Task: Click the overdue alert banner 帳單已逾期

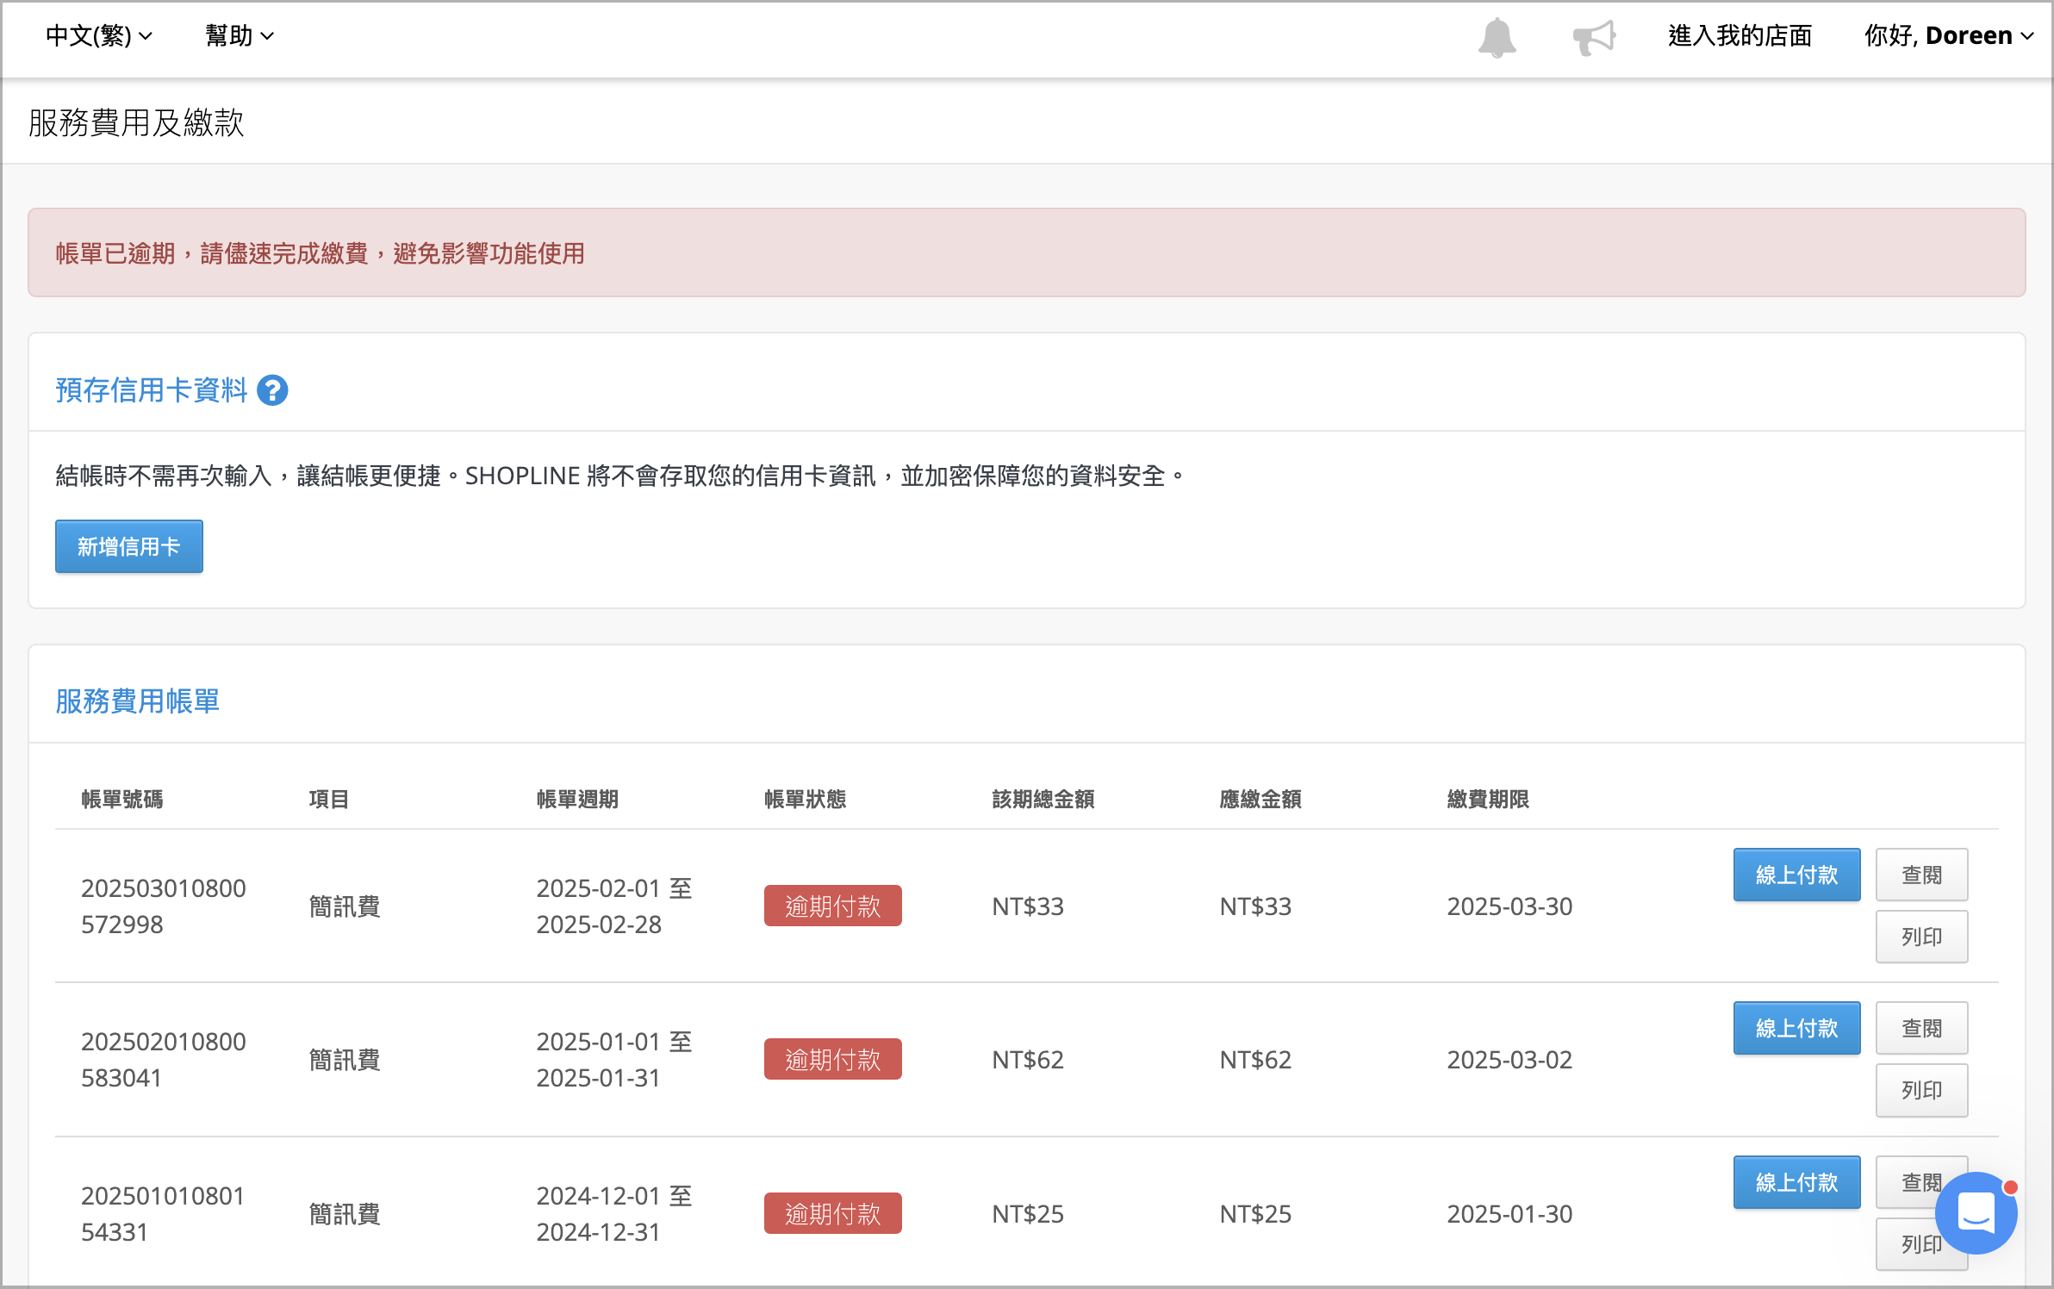Action: click(x=1027, y=252)
